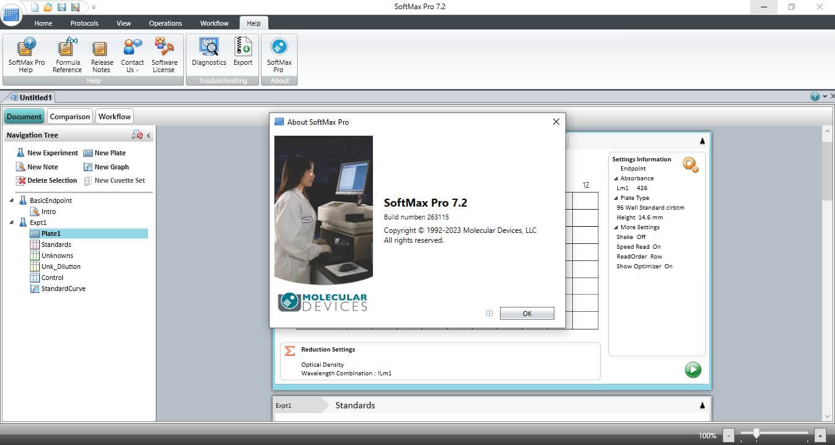Open the Protocols ribbon tab
This screenshot has height=445, width=835.
[x=84, y=23]
